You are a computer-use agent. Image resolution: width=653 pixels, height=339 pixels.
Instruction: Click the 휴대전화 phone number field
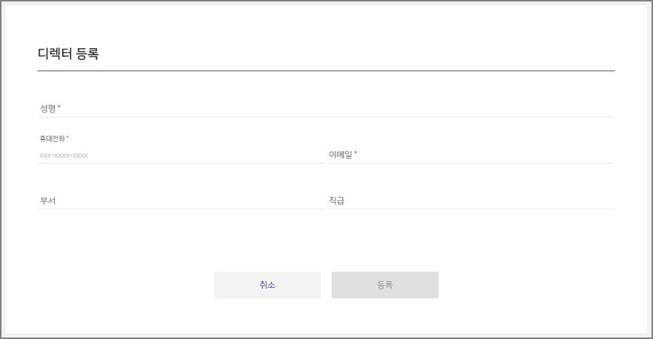181,155
